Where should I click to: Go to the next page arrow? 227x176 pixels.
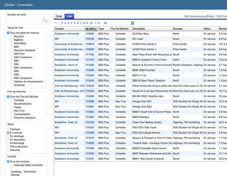(95, 23)
